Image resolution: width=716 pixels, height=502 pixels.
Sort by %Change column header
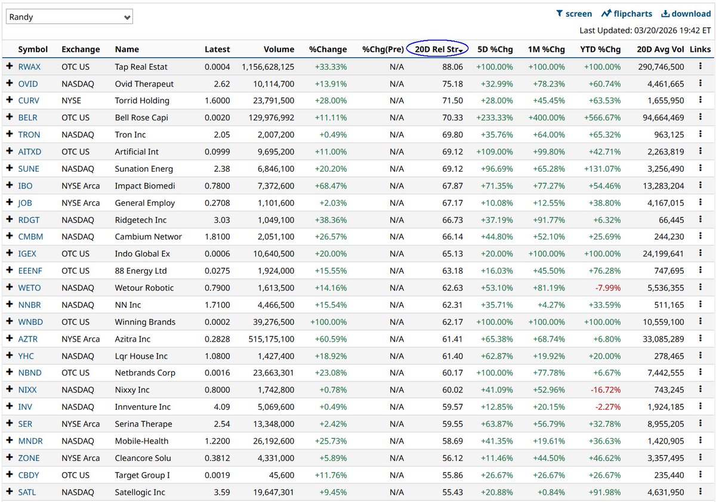(328, 49)
